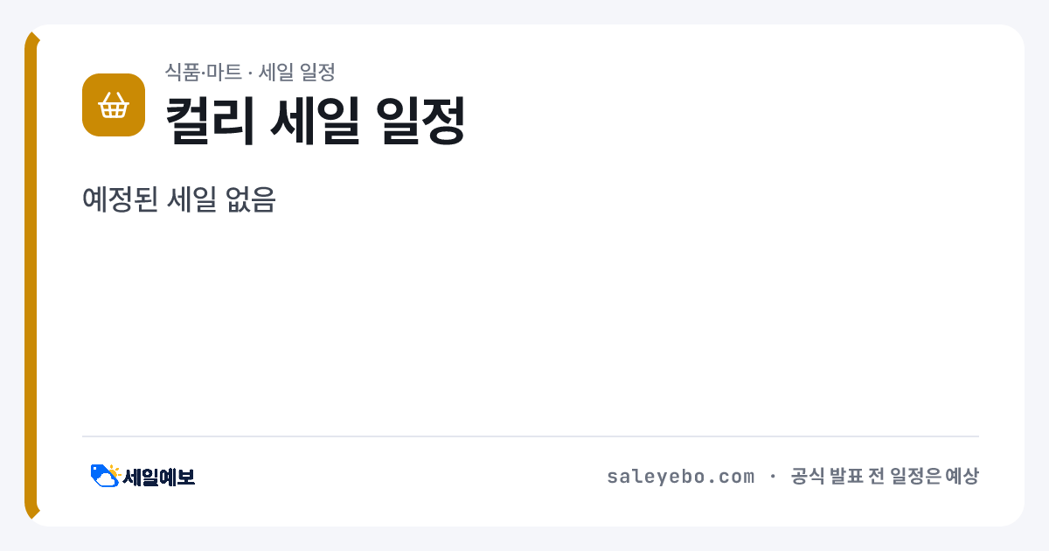Image resolution: width=1049 pixels, height=551 pixels.
Task: Click the 공식 발표 전 일정은 예상 disclaimer
Action: [885, 477]
